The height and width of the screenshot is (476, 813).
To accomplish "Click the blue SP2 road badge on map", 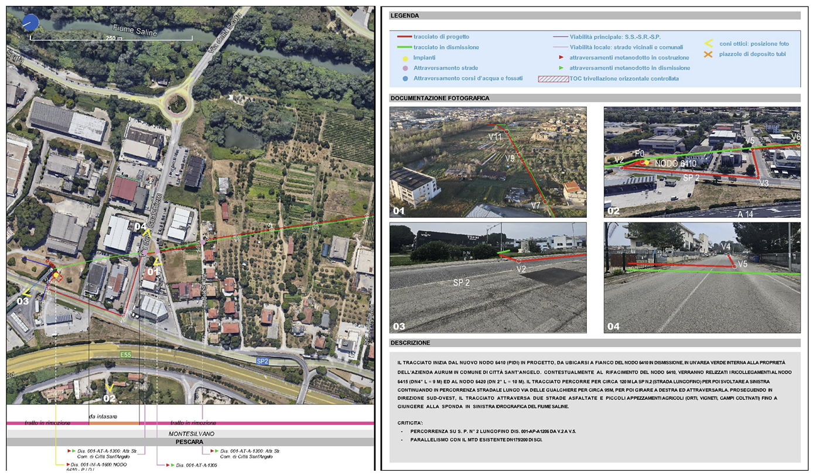I will click(262, 361).
